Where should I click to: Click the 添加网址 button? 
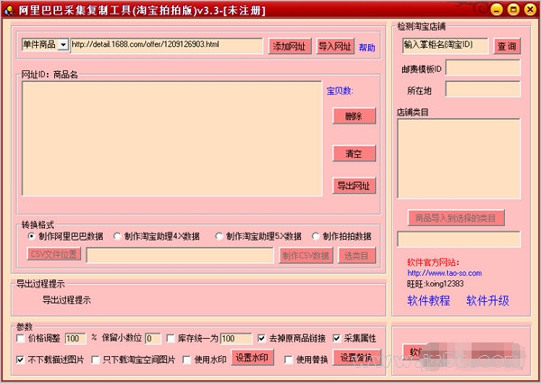tap(289, 46)
